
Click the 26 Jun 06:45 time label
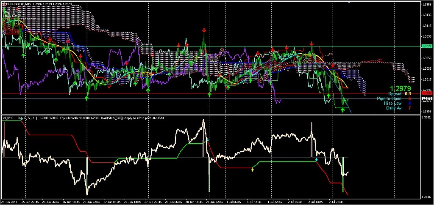[x=51, y=202]
